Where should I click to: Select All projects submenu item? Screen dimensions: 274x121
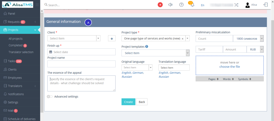[15, 39]
